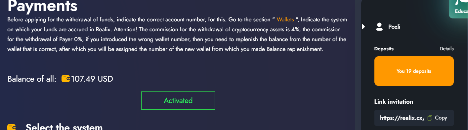468x130 pixels.
Task: Open the Wallets link in the instructions
Action: tap(285, 19)
